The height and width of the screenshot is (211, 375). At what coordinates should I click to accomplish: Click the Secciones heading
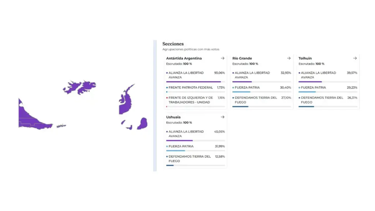pyautogui.click(x=173, y=44)
